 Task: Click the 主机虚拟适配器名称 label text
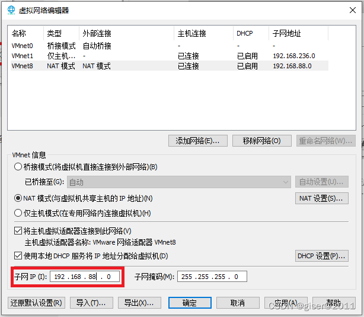pyautogui.click(x=58, y=242)
